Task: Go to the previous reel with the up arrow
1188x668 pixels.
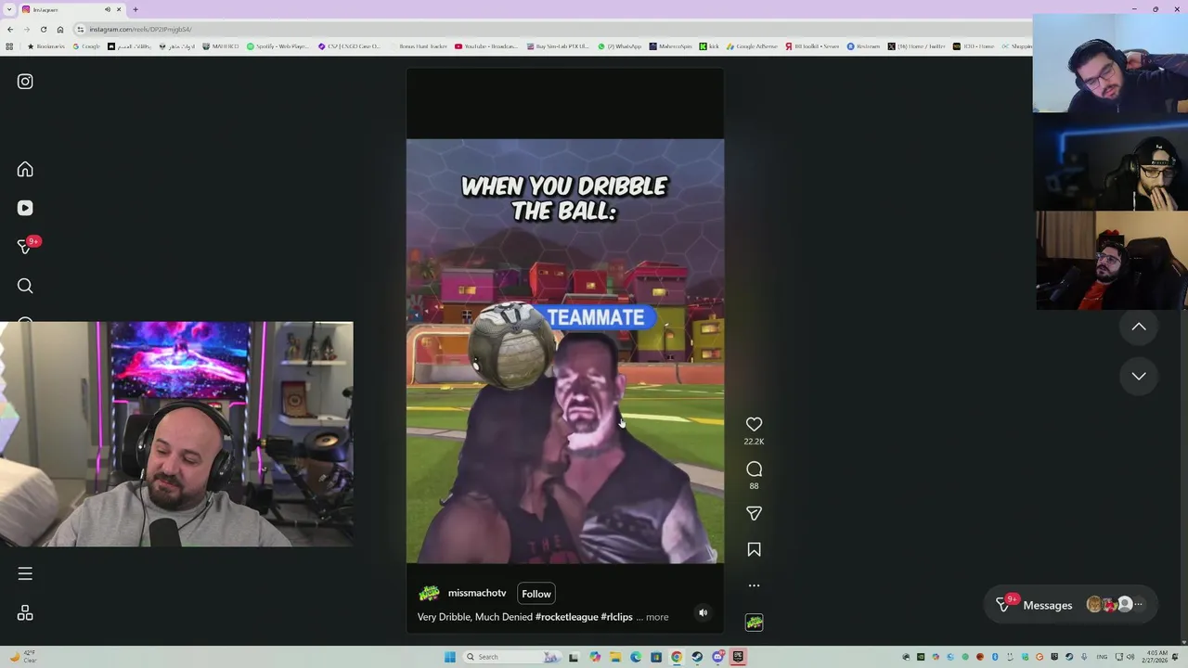Action: [1139, 327]
